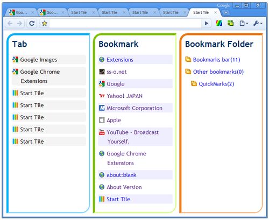The width and height of the screenshot is (269, 220).
Task: Click the globe icon beside About Version
Action: click(x=102, y=187)
